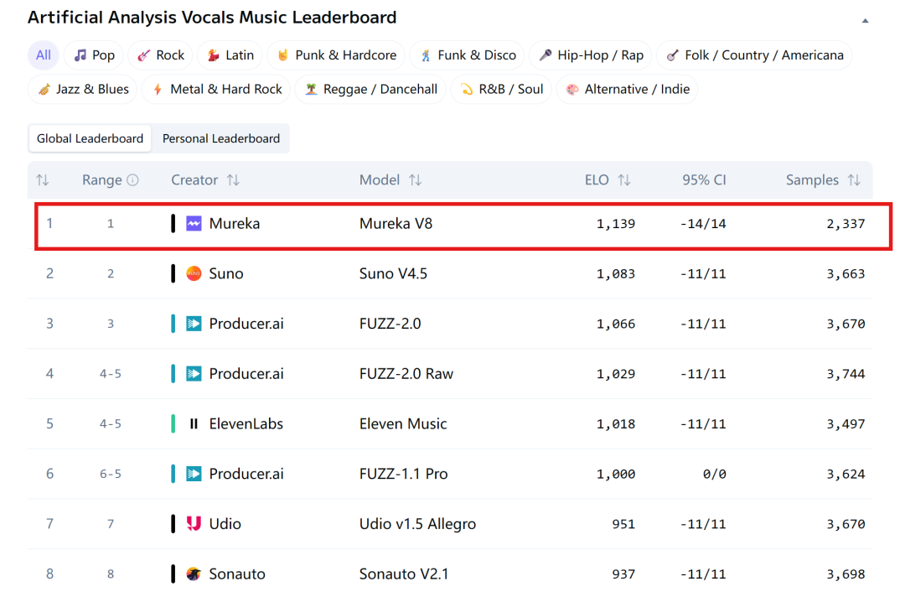
Task: Select the Reggae / Dancehall genre chip
Action: click(370, 89)
